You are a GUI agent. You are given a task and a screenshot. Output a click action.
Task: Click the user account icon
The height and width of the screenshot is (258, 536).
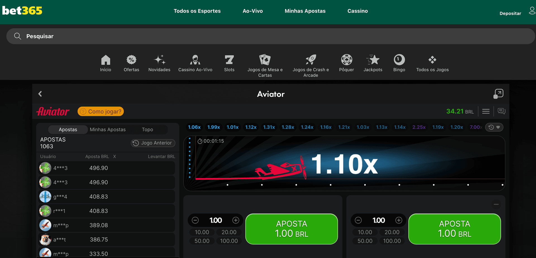[x=532, y=11]
